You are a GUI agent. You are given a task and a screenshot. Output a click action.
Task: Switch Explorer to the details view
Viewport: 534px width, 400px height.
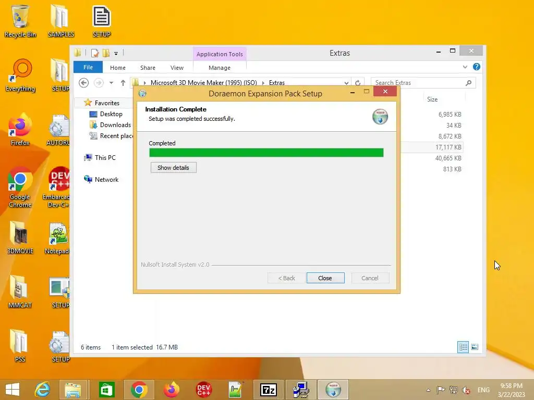click(x=463, y=347)
